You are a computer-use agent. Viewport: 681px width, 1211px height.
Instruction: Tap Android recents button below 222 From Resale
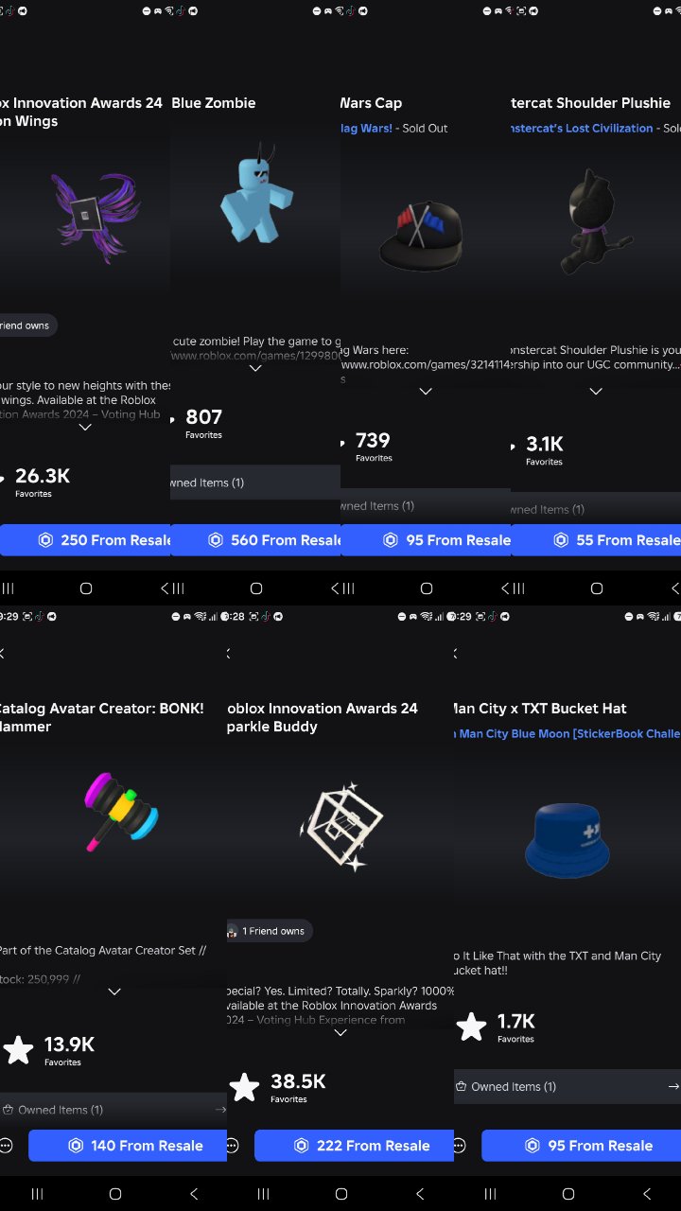264,1194
